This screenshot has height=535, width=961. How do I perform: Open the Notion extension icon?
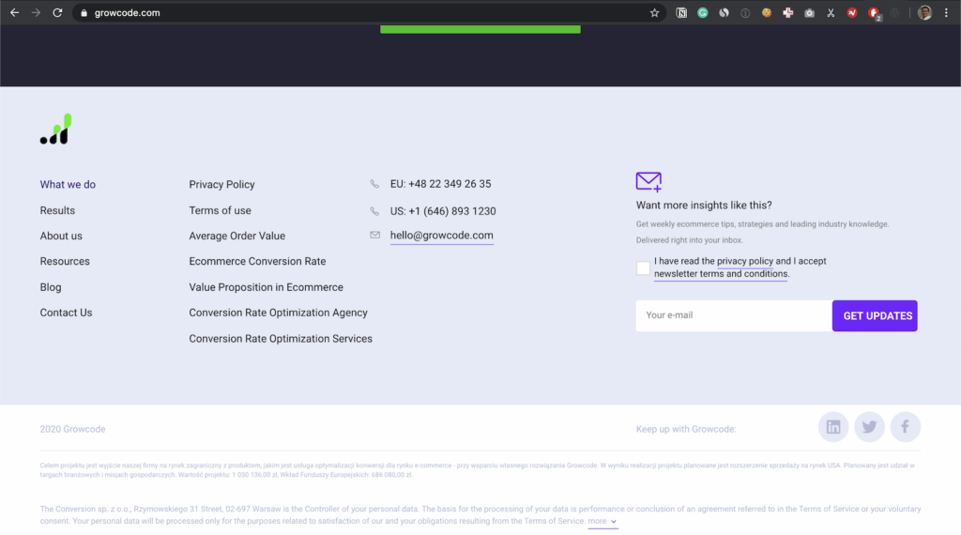[x=681, y=13]
